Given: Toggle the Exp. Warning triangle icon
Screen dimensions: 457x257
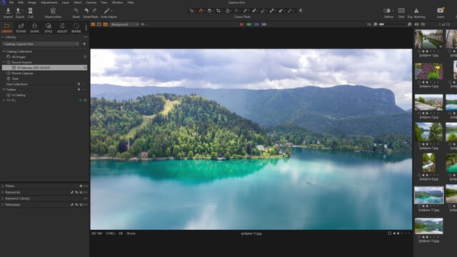Looking at the screenshot, I should tap(416, 11).
